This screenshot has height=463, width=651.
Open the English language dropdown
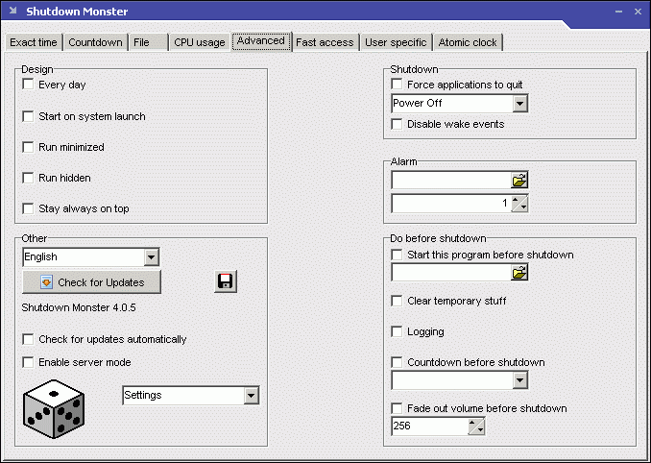pyautogui.click(x=152, y=257)
